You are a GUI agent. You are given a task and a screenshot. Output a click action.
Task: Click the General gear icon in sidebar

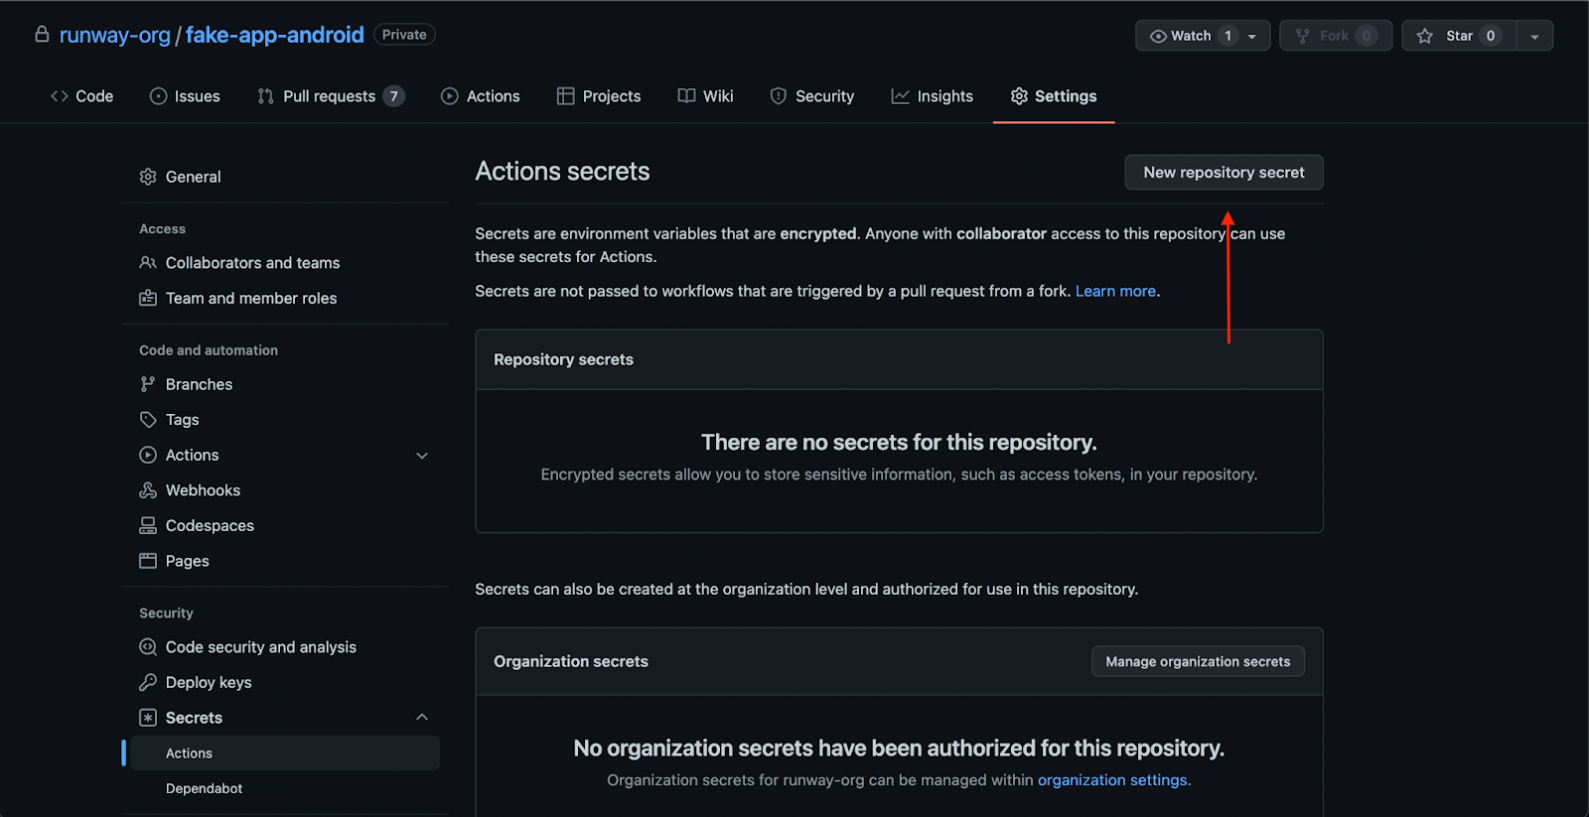pos(148,177)
